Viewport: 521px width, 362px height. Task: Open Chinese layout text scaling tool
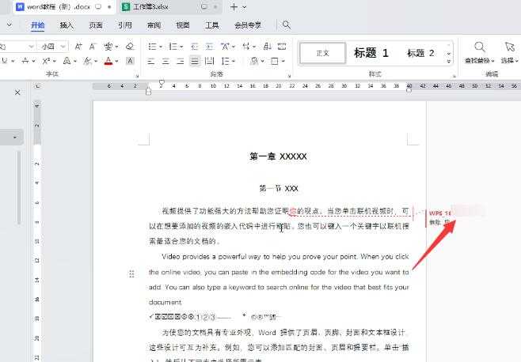click(x=226, y=47)
